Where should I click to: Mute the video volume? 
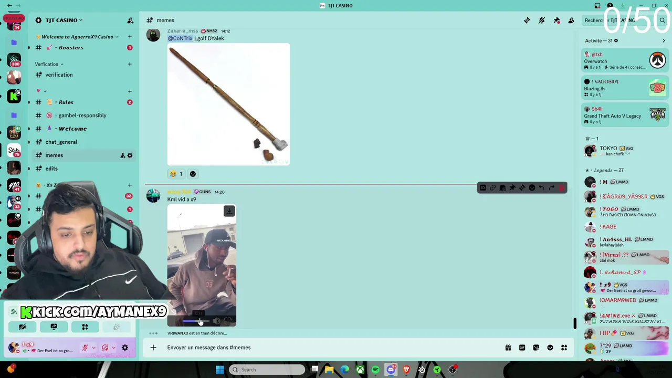point(216,321)
